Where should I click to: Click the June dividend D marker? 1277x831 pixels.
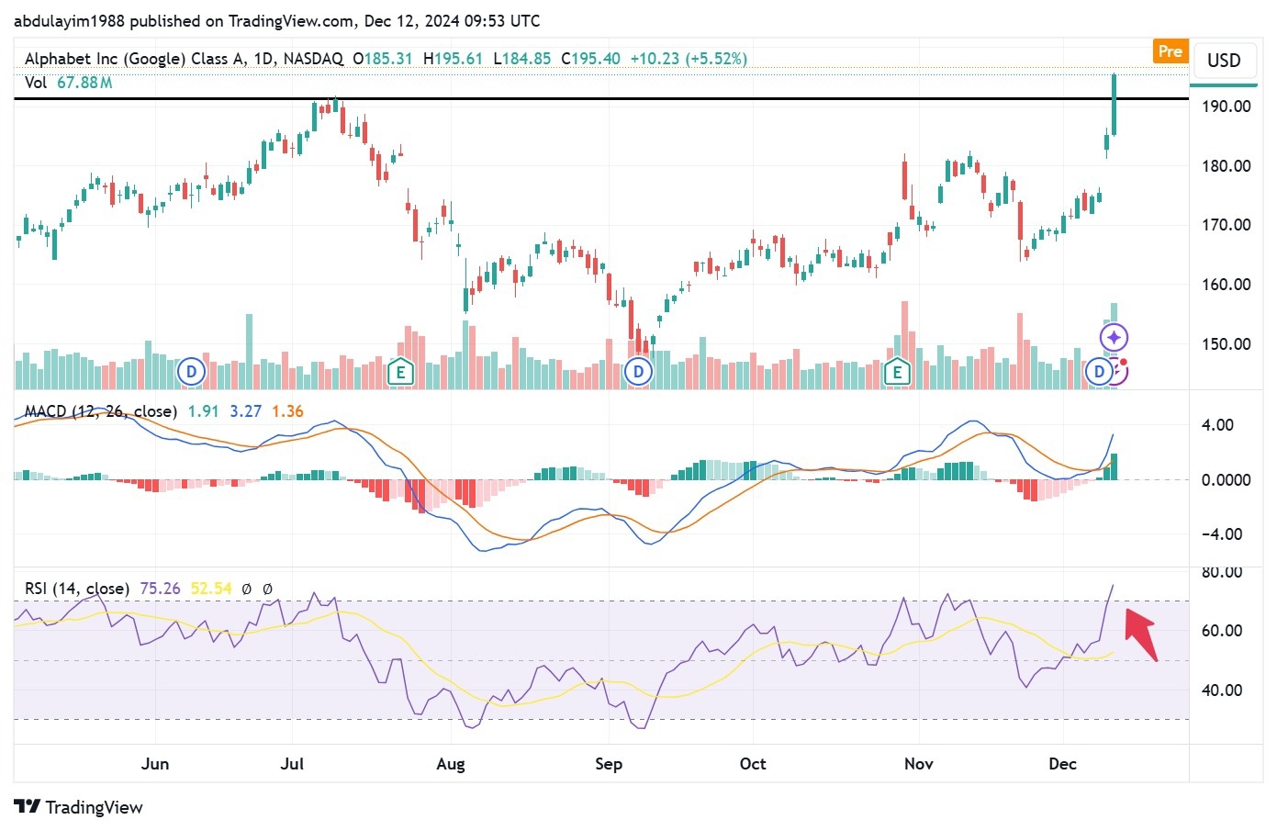[x=191, y=372]
